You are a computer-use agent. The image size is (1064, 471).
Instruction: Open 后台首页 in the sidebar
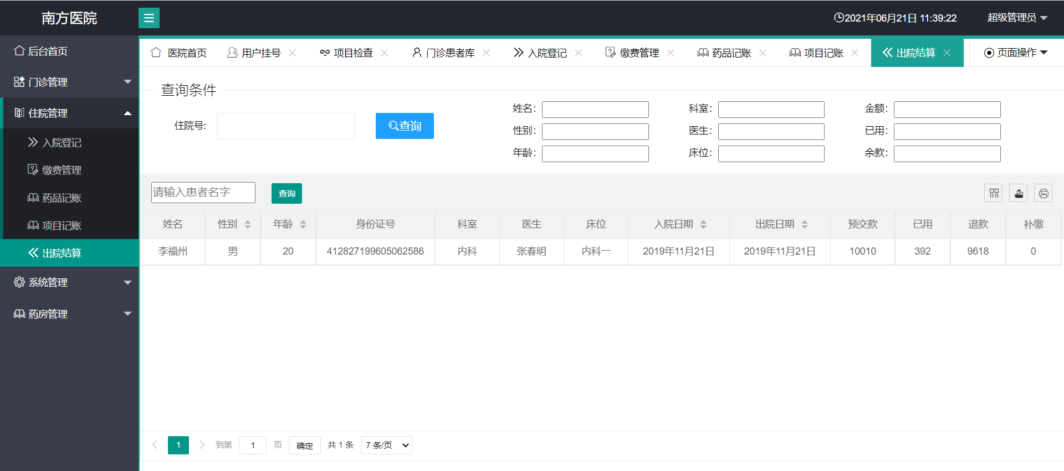[69, 51]
